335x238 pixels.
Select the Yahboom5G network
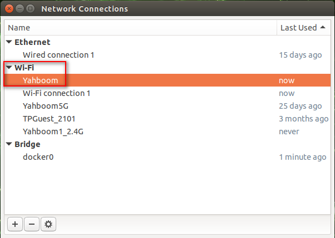[167, 106]
